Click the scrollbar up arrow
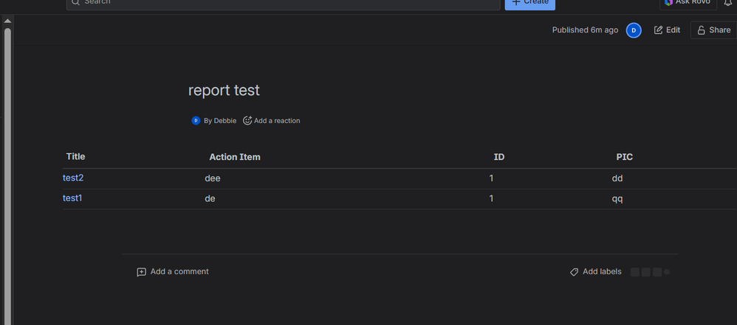Screen dimensions: 737x325 coord(7,21)
